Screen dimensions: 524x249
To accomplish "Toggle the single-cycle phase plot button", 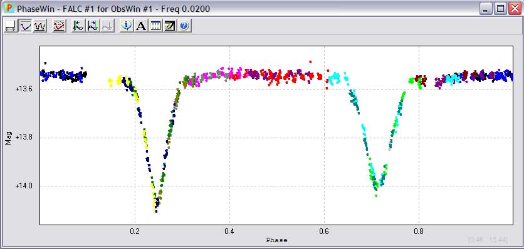I will tap(26, 26).
